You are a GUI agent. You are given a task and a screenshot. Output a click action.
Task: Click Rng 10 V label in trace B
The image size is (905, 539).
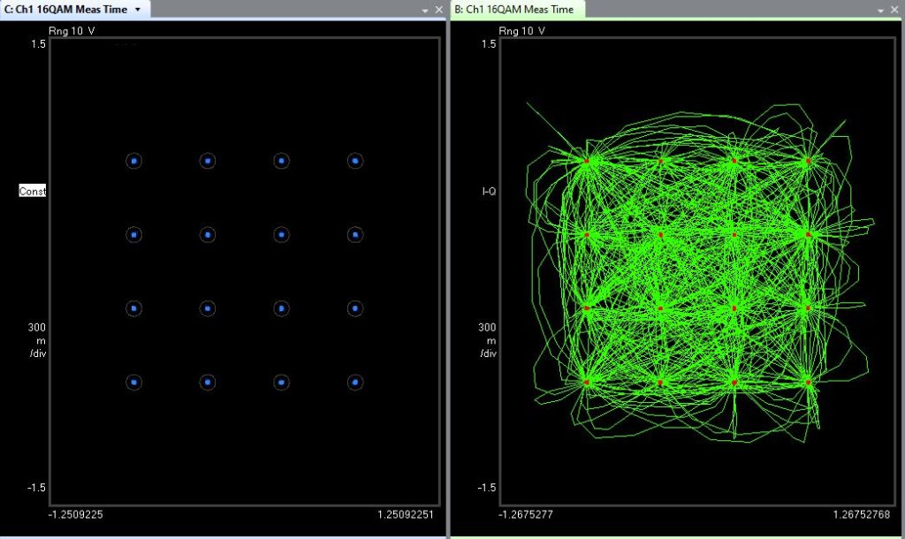point(521,31)
